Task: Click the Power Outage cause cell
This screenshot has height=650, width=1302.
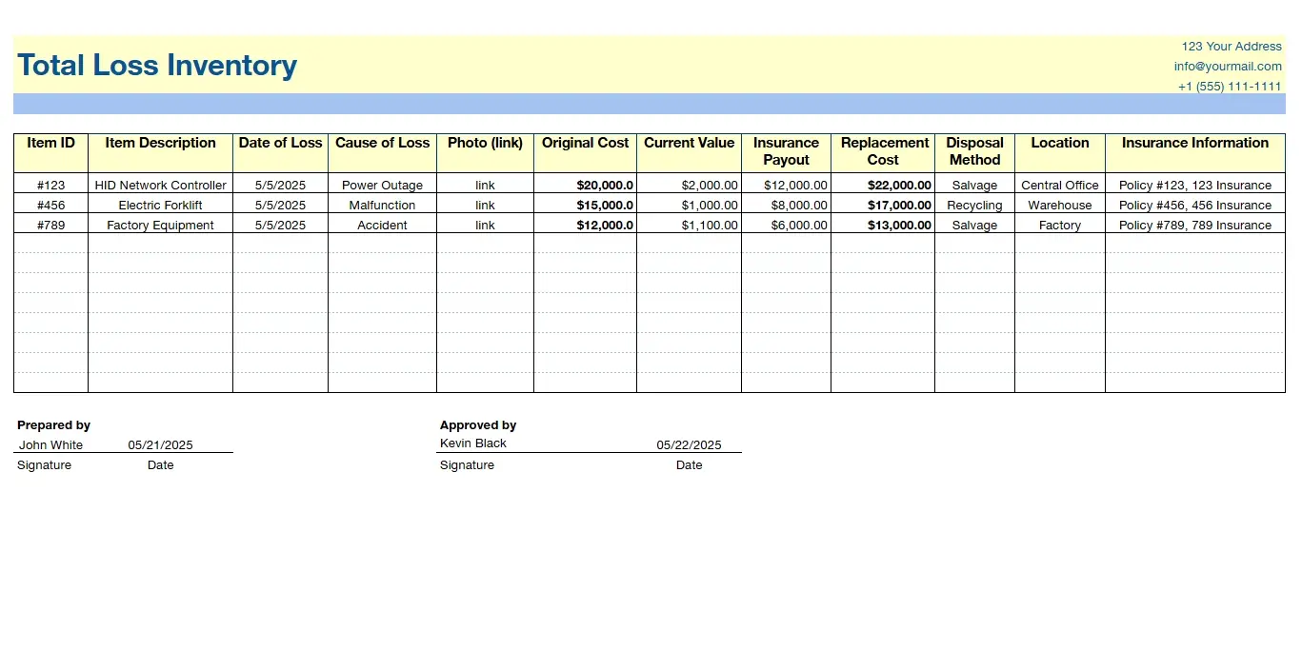Action: point(382,186)
